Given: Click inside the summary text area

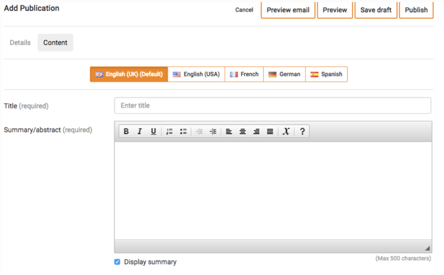Looking at the screenshot, I should pos(273,191).
